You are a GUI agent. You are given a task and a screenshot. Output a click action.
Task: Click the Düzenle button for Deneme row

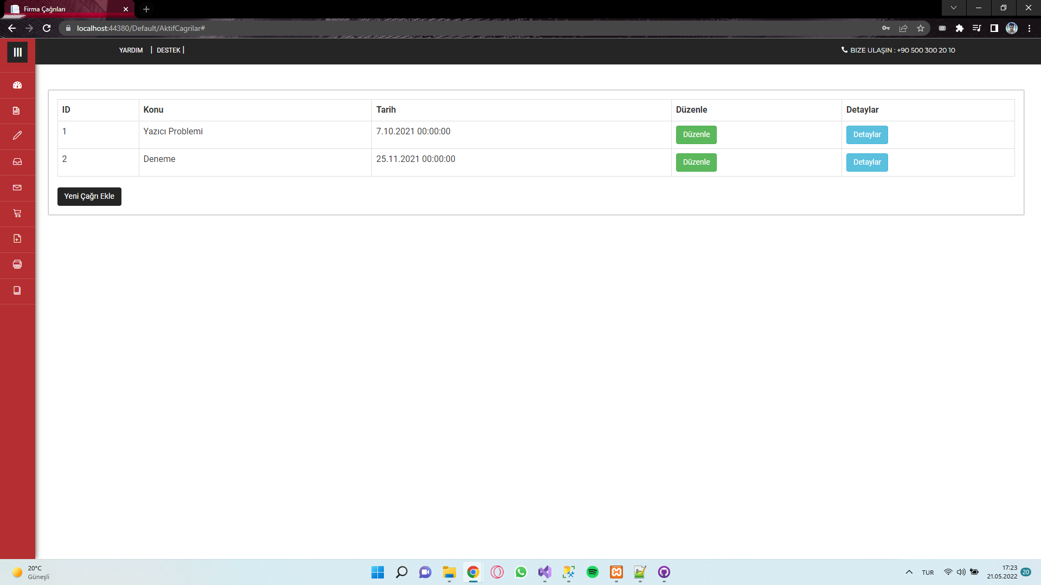pos(696,162)
